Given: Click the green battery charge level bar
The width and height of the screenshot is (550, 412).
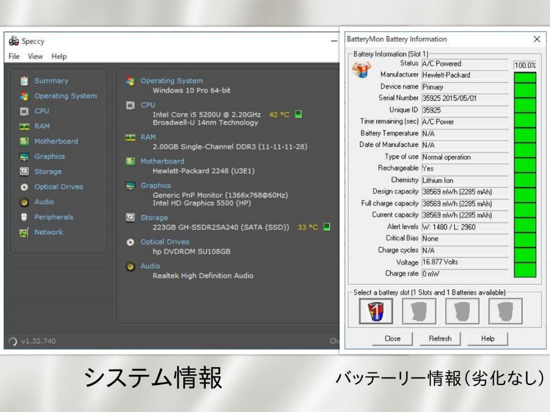Looking at the screenshot, I should click(525, 175).
